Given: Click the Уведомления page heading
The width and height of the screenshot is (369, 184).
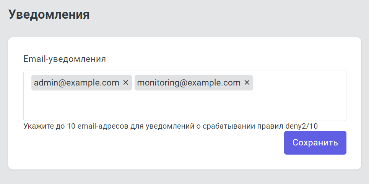Looking at the screenshot, I should (49, 15).
